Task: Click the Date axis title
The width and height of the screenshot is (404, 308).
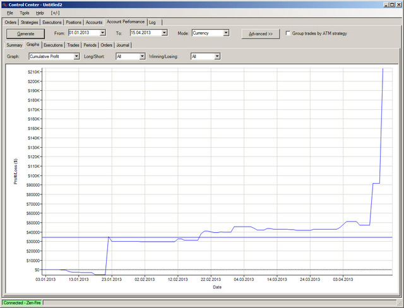Action: pyautogui.click(x=217, y=287)
